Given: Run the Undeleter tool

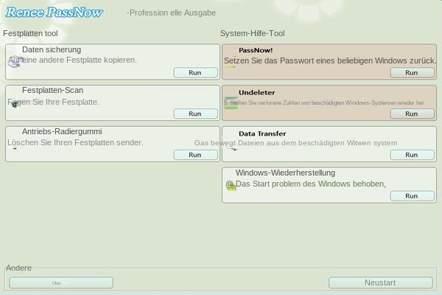Looking at the screenshot, I should pos(412,114).
